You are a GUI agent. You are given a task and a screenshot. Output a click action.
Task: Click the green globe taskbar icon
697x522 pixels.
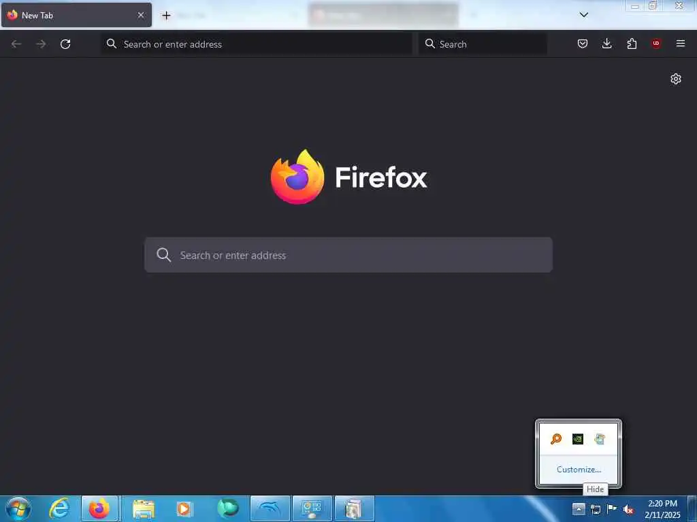228,508
